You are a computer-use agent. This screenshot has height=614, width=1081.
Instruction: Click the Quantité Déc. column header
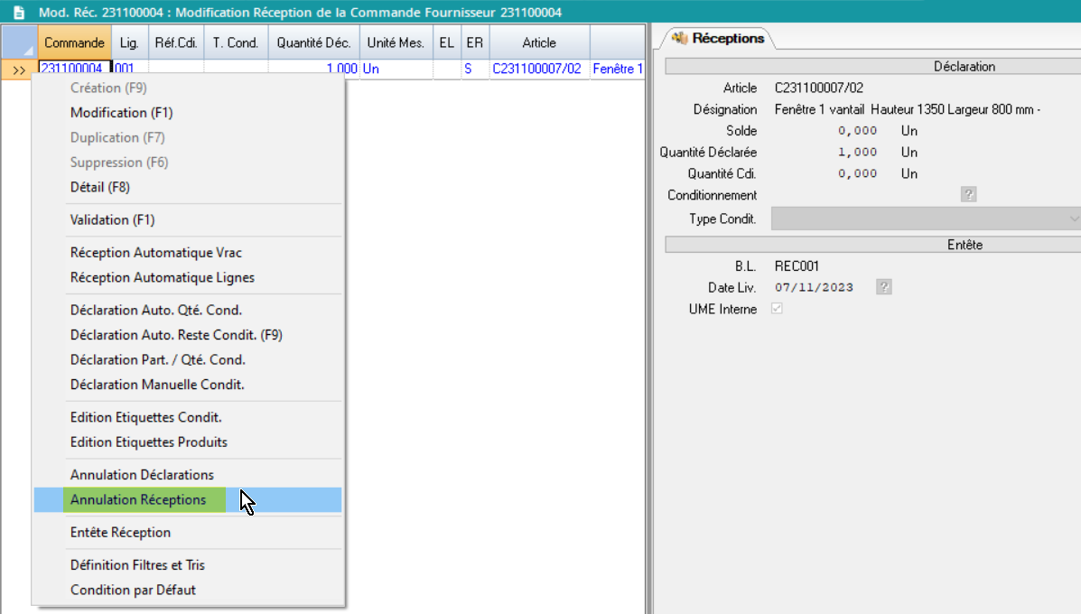(313, 42)
